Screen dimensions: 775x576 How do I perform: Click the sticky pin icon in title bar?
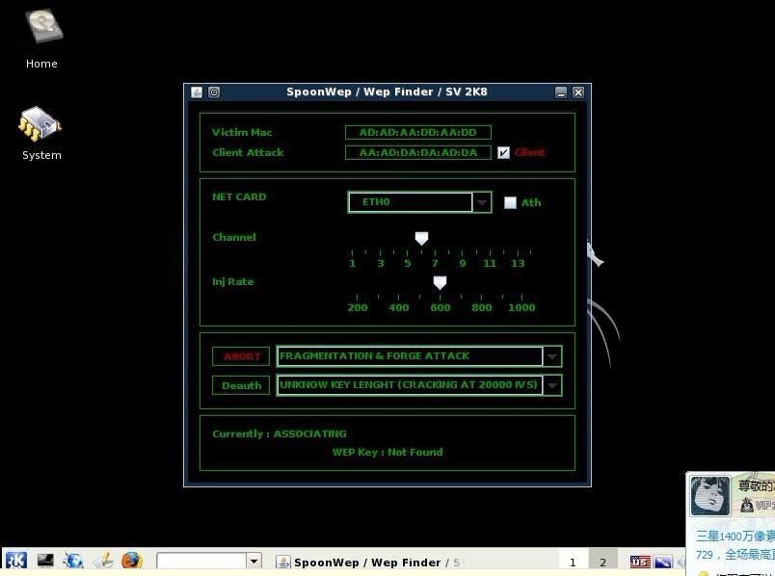click(x=214, y=92)
